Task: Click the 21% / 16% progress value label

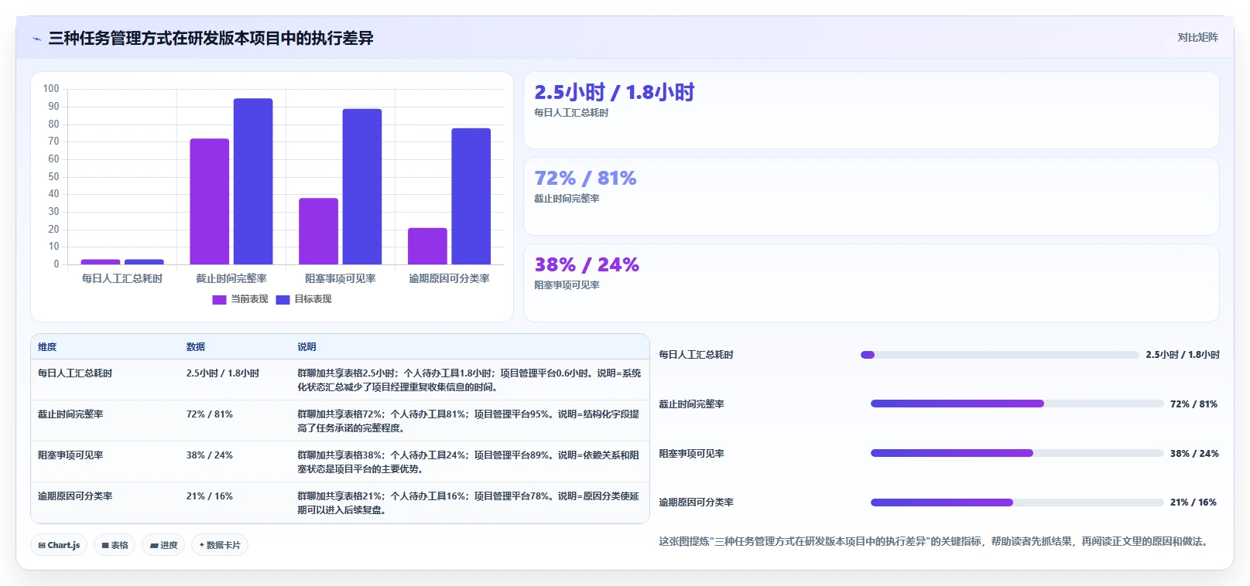Action: point(1193,503)
